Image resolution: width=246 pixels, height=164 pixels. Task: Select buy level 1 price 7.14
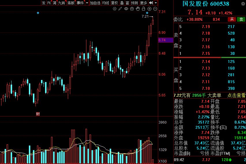pyautogui.click(x=206, y=61)
